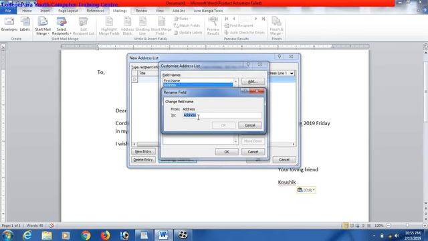
Task: Open Select Recipients dropdown
Action: tap(62, 26)
